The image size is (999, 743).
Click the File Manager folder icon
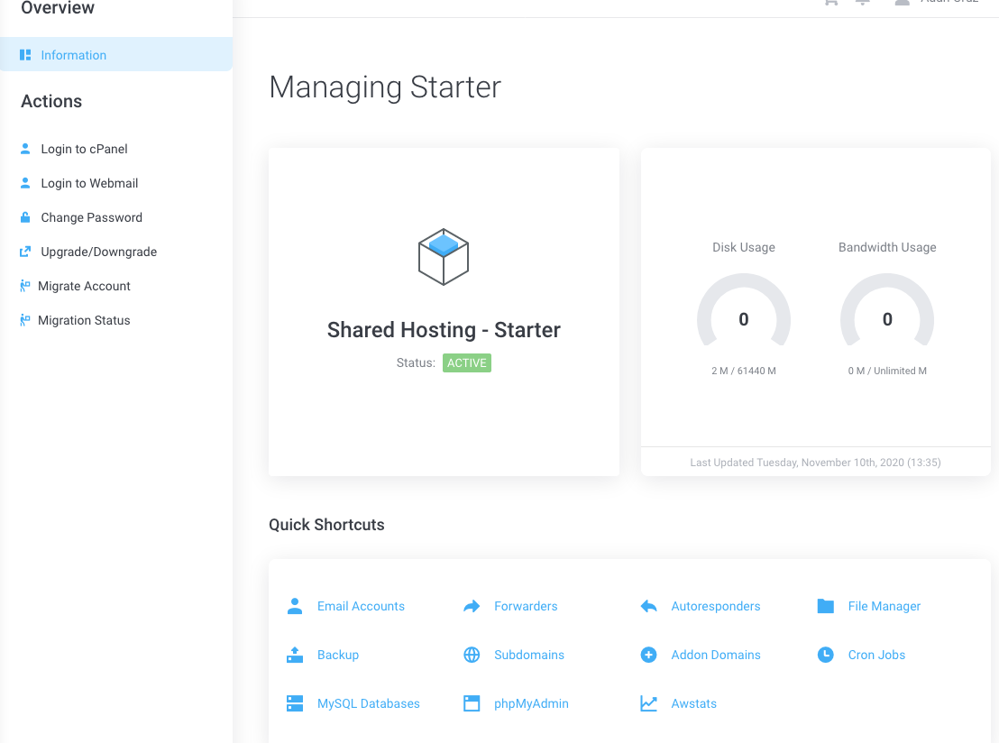pyautogui.click(x=825, y=606)
